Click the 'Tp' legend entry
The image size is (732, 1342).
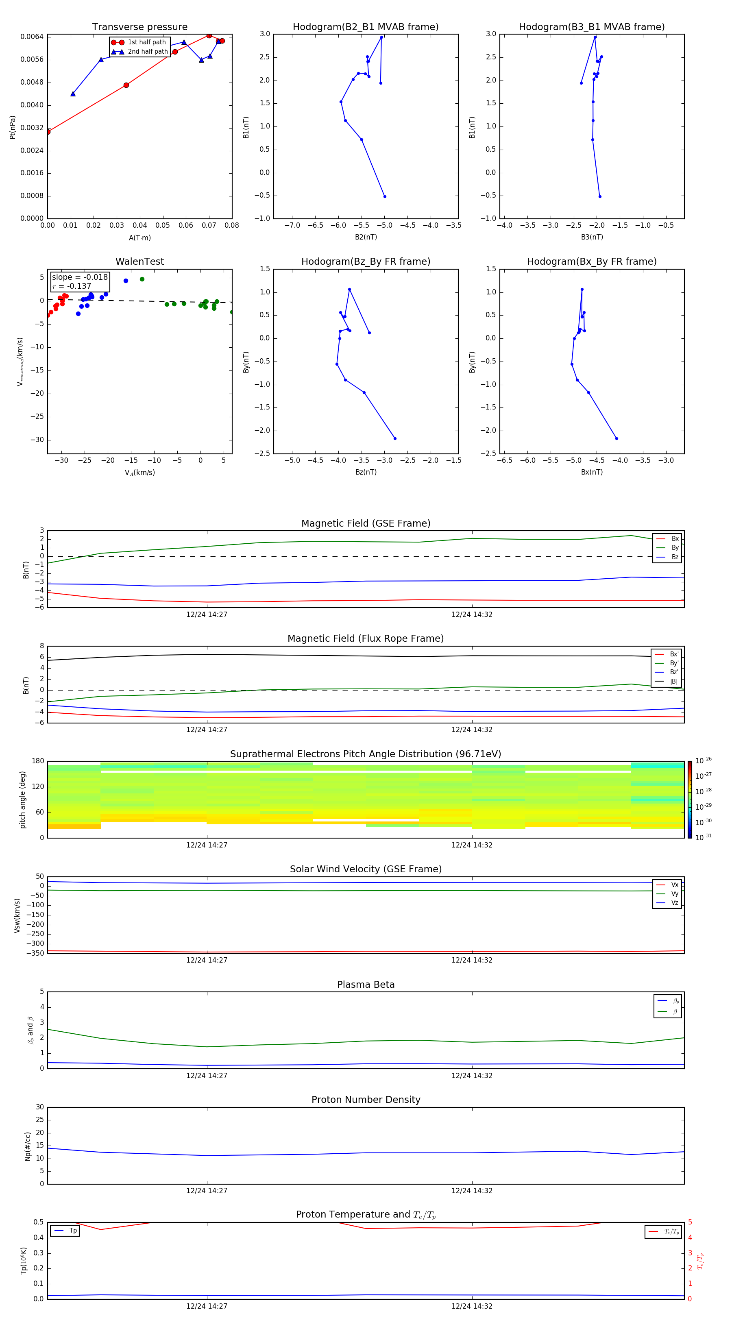click(x=65, y=1231)
